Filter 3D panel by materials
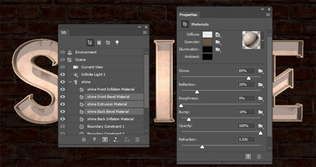Screen dimensions: 316x167 coord(108,42)
